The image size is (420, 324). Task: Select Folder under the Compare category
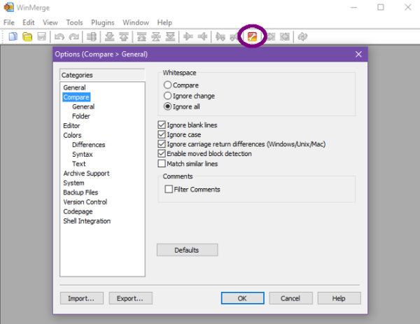(81, 116)
